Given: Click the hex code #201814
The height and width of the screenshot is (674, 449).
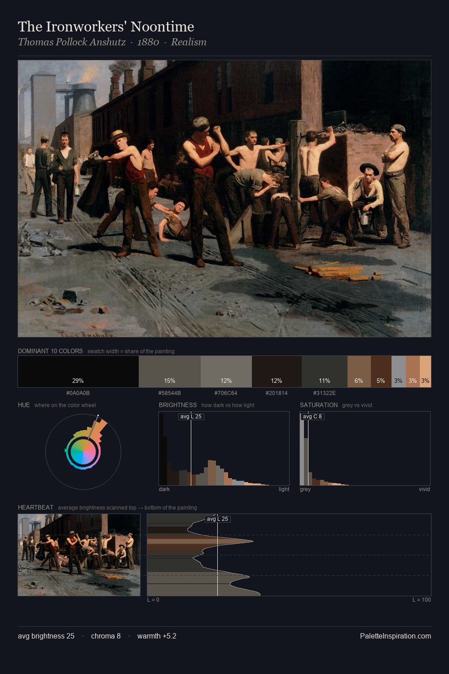Looking at the screenshot, I should coord(277,393).
